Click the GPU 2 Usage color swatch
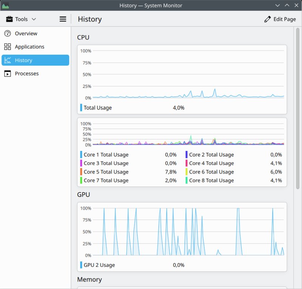The height and width of the screenshot is (289, 302). tap(80, 265)
